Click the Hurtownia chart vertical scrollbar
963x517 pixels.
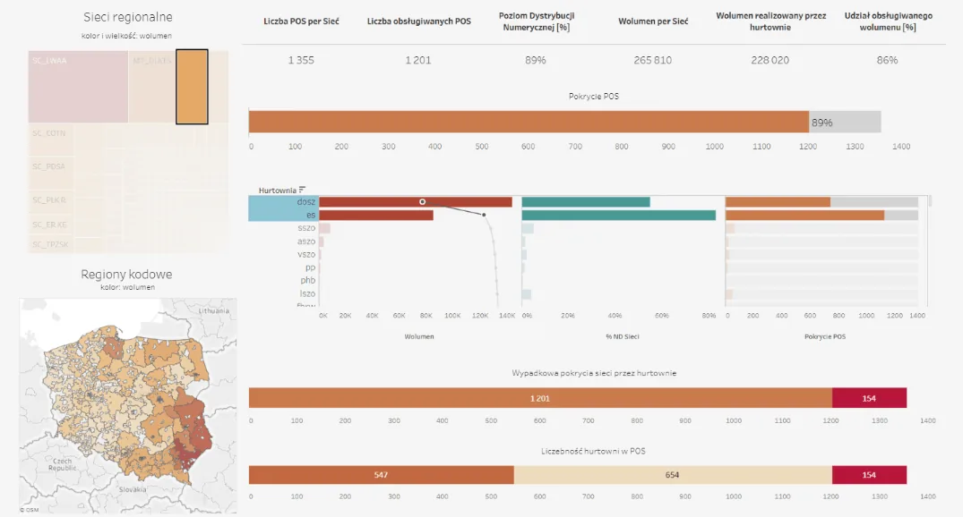(x=930, y=200)
